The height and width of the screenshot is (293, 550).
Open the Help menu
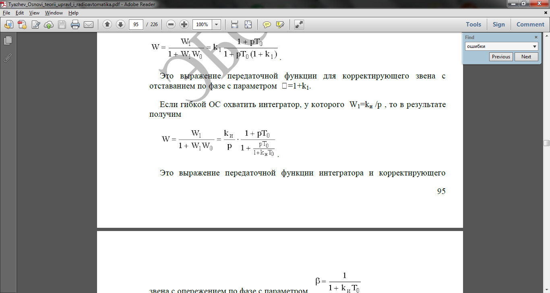73,13
